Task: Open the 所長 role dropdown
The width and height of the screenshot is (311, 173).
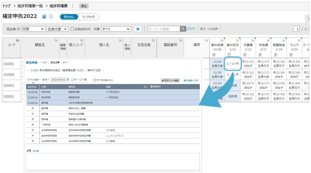Action: (x=33, y=29)
